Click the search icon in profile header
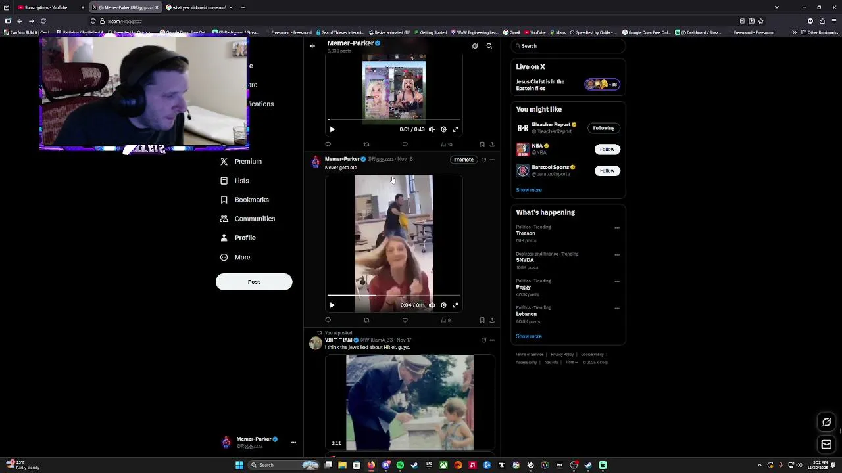The image size is (842, 473). 489,46
